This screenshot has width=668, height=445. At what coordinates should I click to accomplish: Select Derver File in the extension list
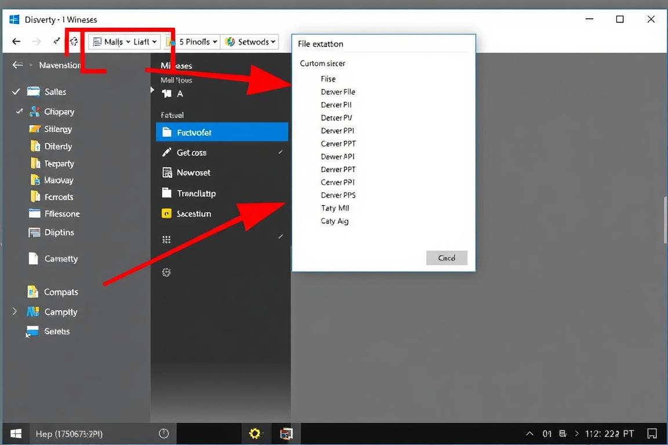click(338, 92)
